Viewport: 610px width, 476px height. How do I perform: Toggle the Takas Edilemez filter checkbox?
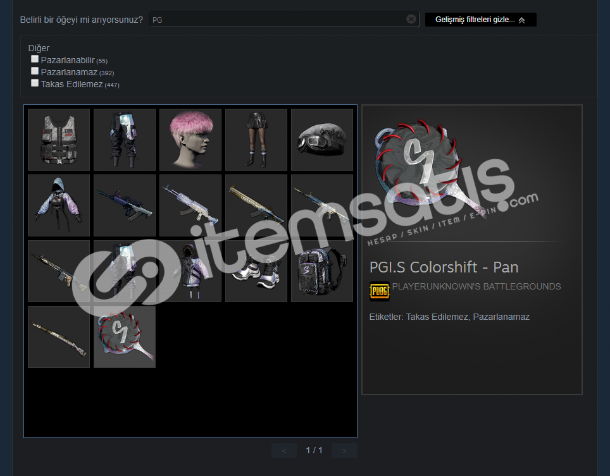[x=35, y=83]
